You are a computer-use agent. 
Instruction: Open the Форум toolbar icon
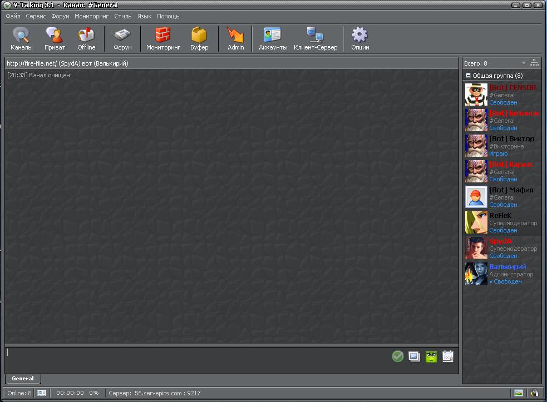(122, 38)
